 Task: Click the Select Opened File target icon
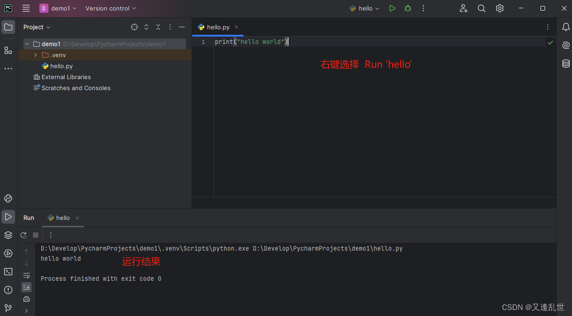point(134,27)
